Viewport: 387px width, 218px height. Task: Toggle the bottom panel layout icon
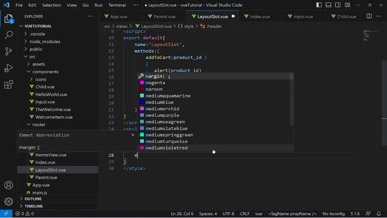pyautogui.click(x=328, y=5)
